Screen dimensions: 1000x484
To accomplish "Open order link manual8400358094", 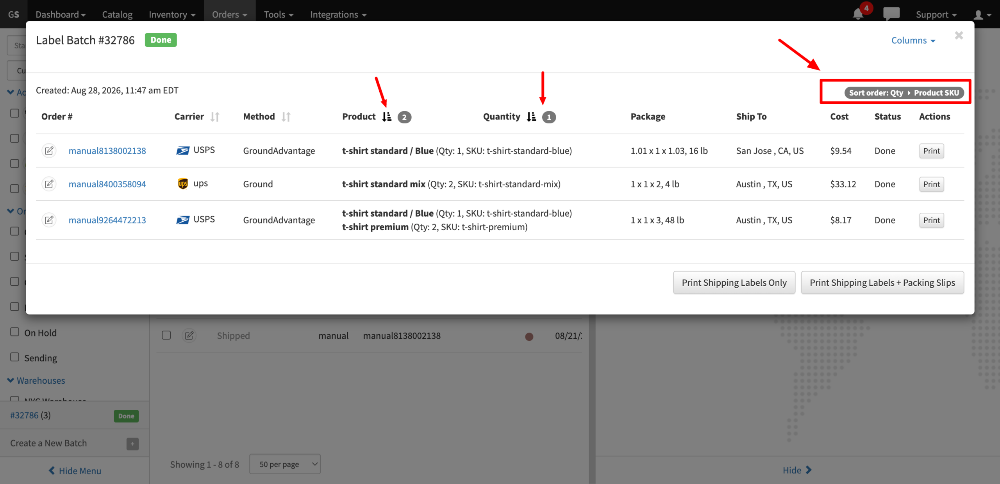I will (107, 184).
